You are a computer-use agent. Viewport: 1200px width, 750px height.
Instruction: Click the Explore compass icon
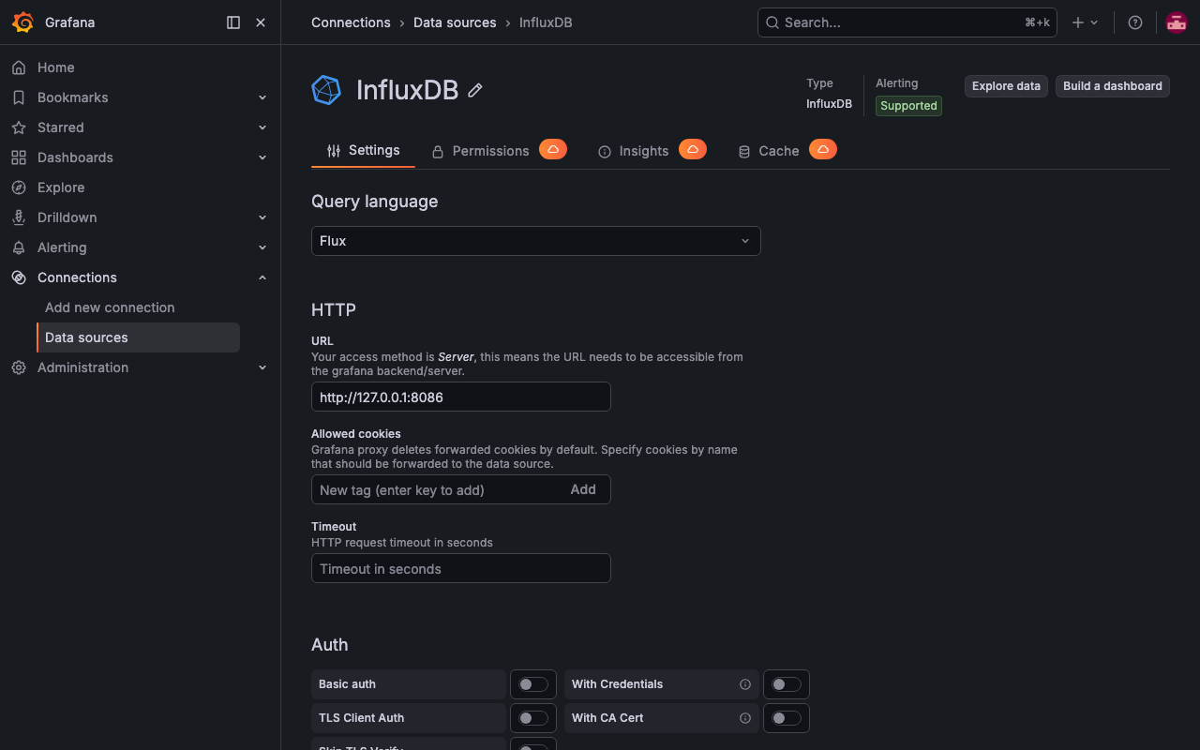pos(19,187)
